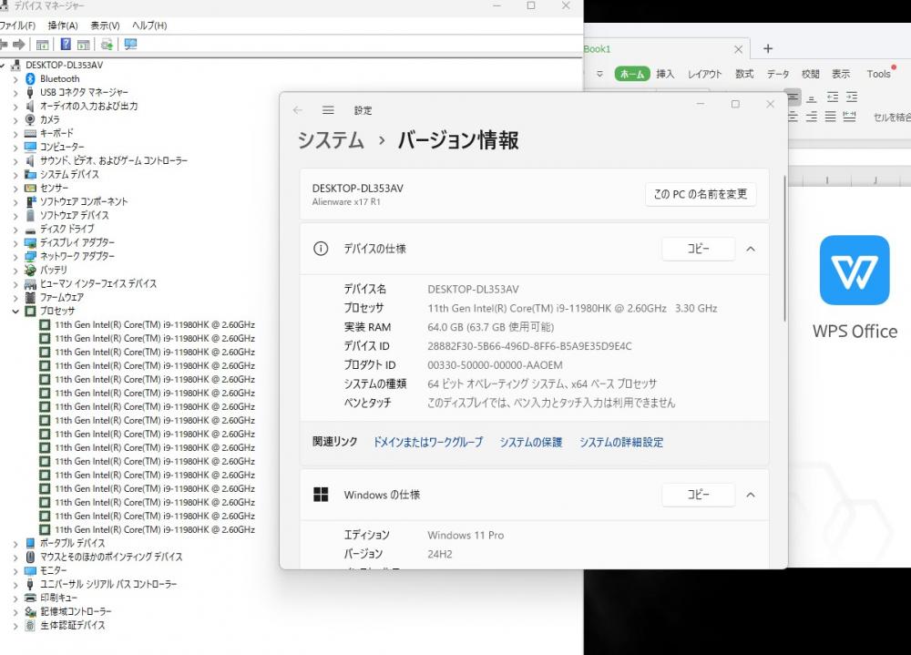
Task: Select the ディスプレイ アダプター category icon
Action: coord(30,242)
